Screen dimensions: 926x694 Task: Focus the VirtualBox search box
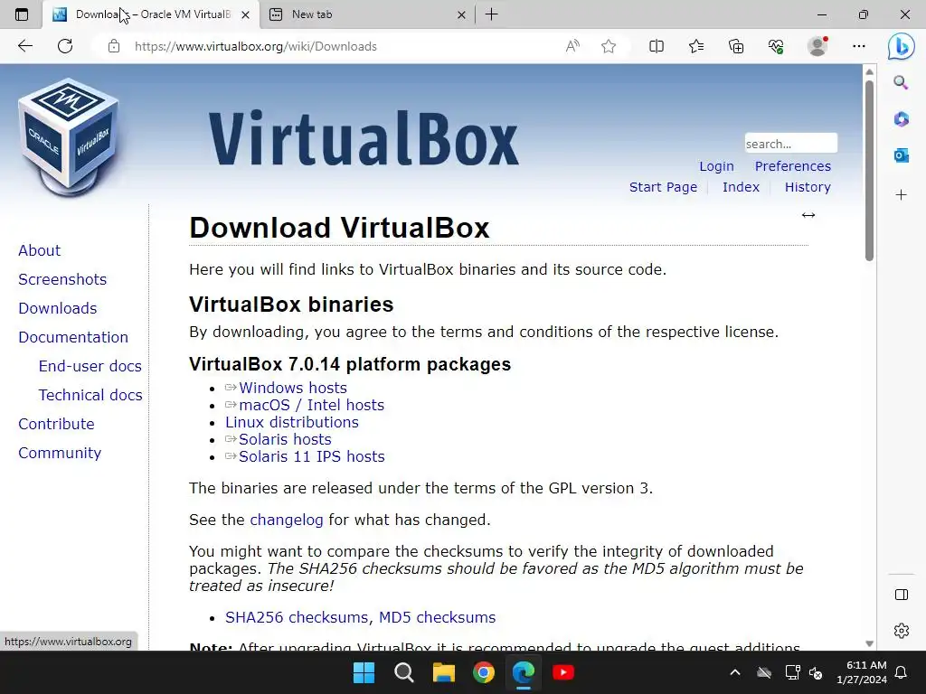[790, 144]
